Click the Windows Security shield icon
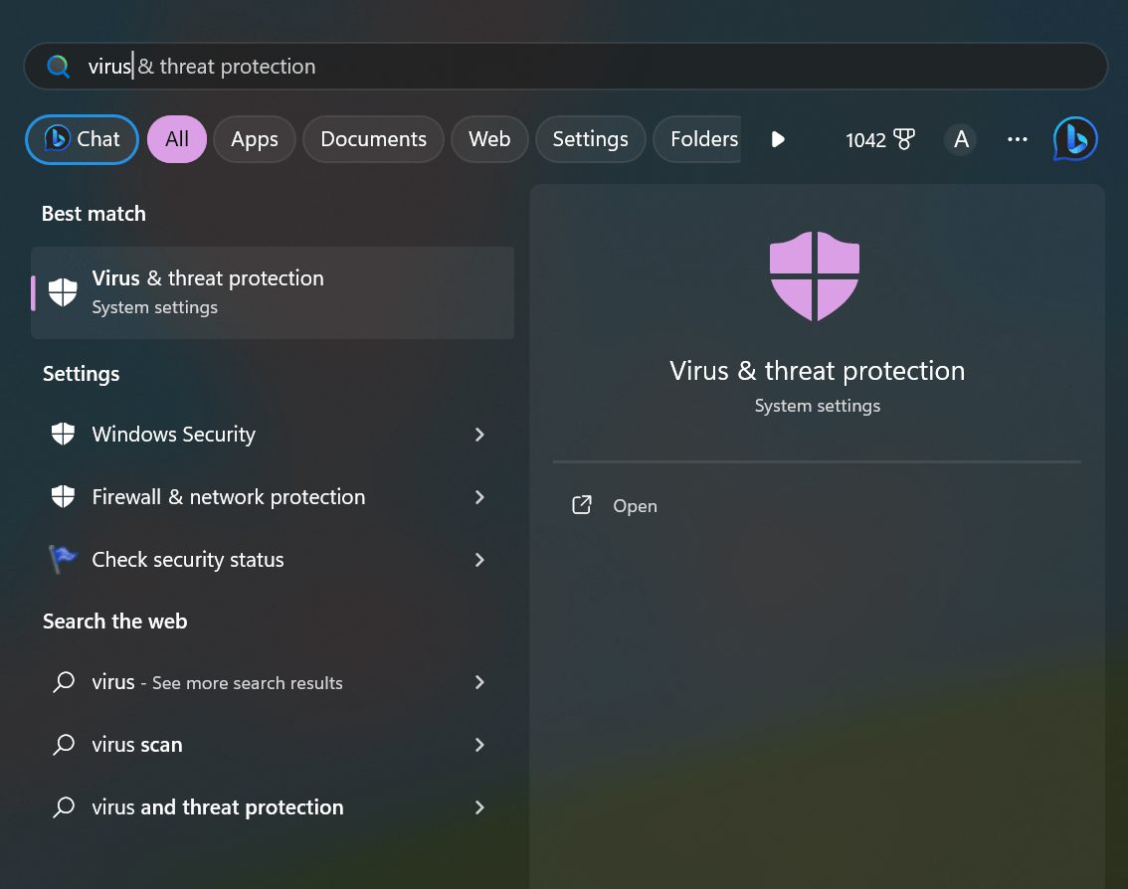Viewport: 1128px width, 889px height. [63, 435]
